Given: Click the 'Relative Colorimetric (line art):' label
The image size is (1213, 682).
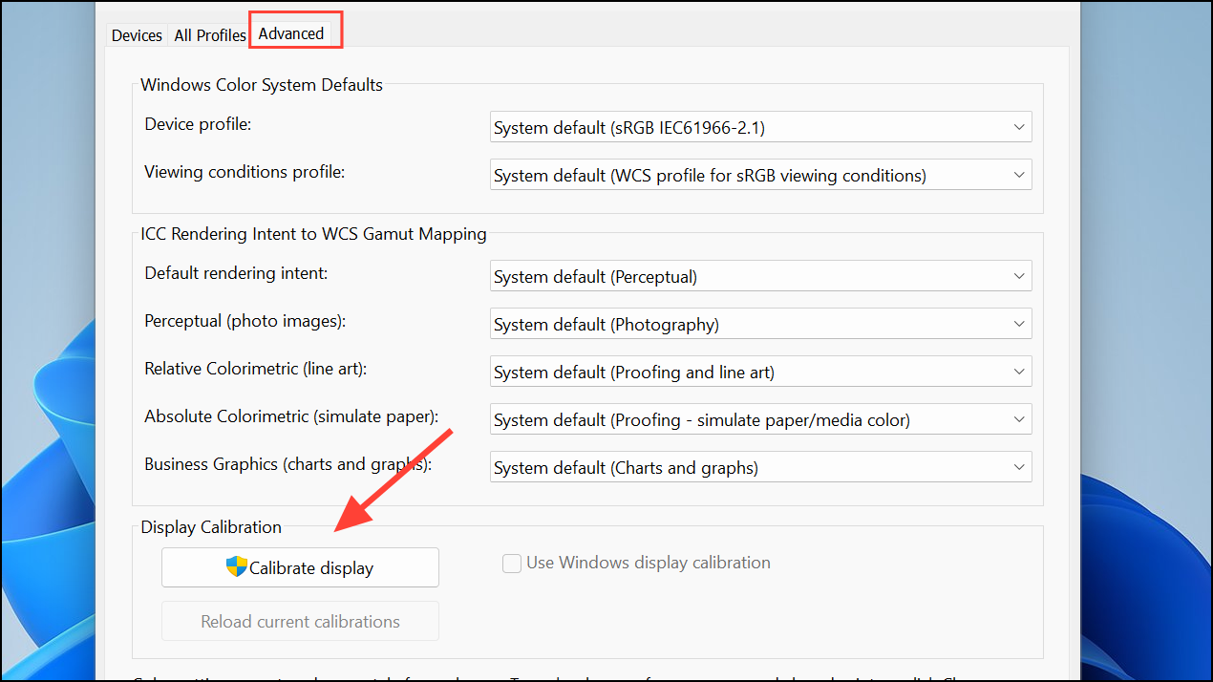Looking at the screenshot, I should pos(256,369).
